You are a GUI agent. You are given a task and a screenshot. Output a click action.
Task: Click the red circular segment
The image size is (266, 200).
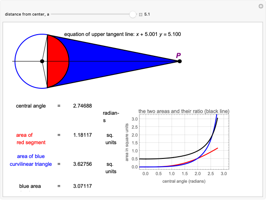58,61
